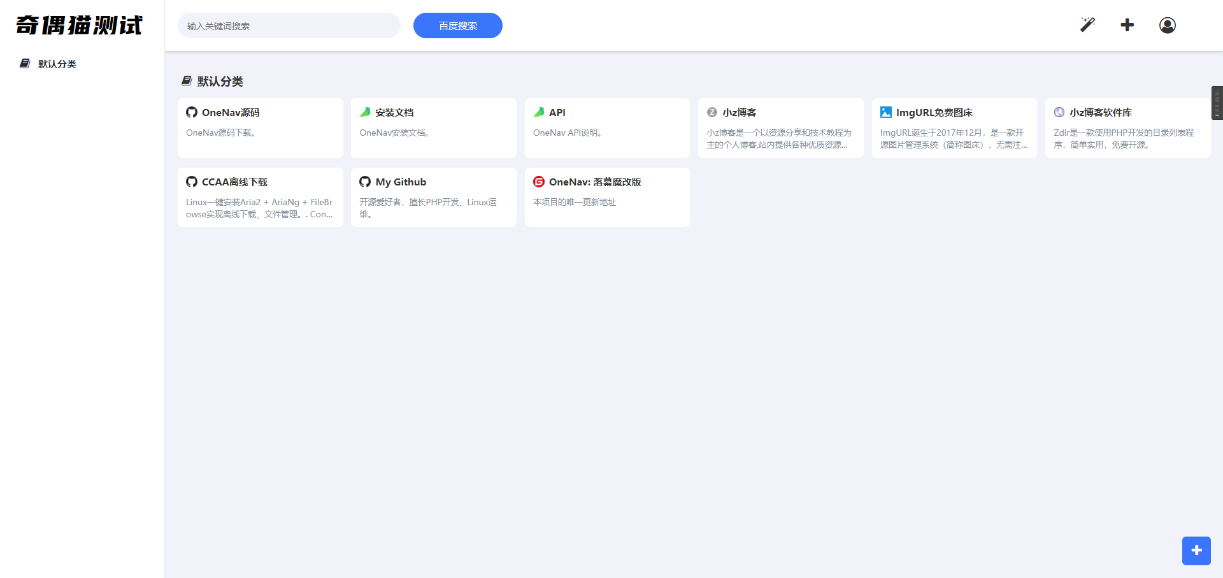Click the Linux一键安装Aria2 description text
This screenshot has width=1223, height=578.
(259, 208)
